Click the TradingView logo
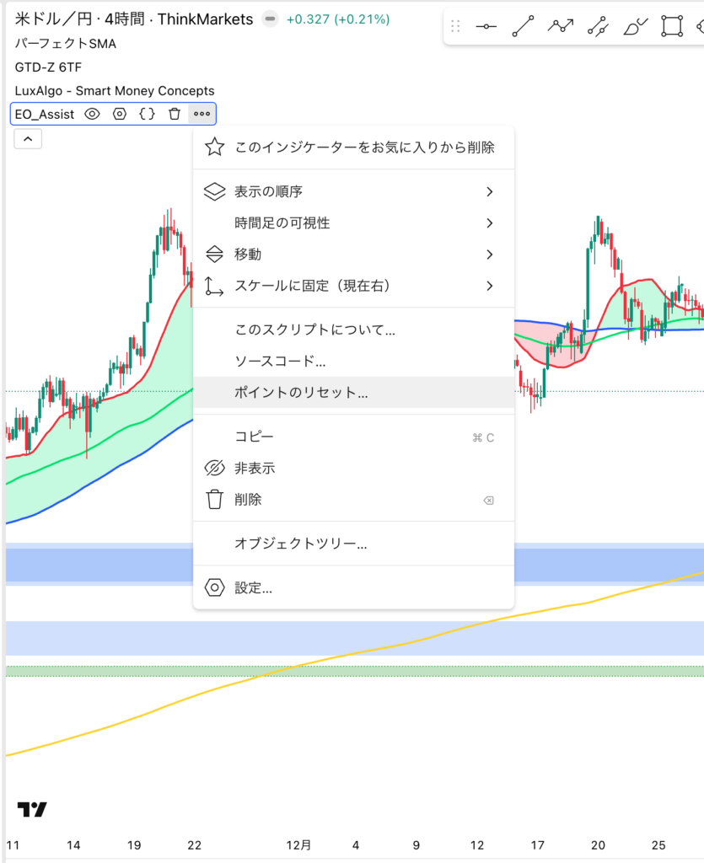 [x=32, y=810]
